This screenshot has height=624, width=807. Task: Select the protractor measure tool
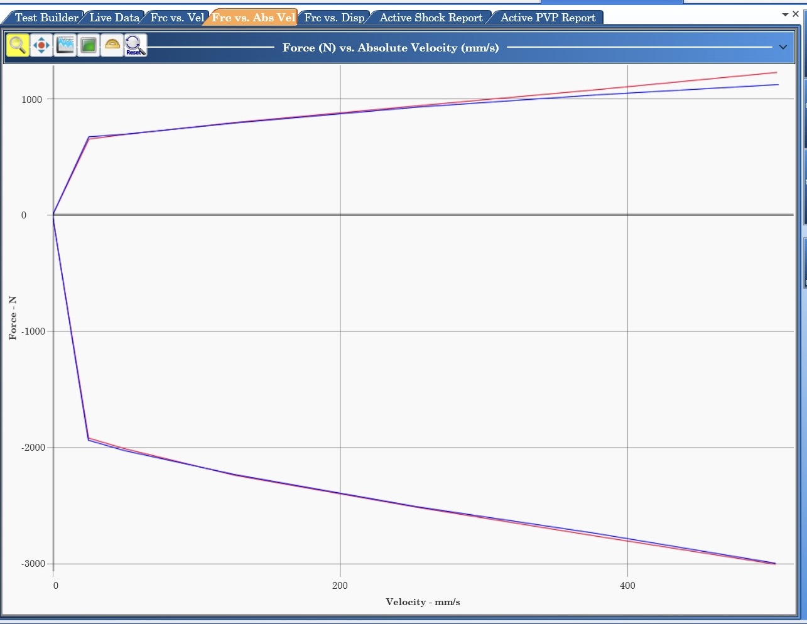tap(112, 45)
